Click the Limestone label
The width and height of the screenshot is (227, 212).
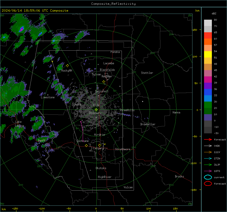pos(48,97)
